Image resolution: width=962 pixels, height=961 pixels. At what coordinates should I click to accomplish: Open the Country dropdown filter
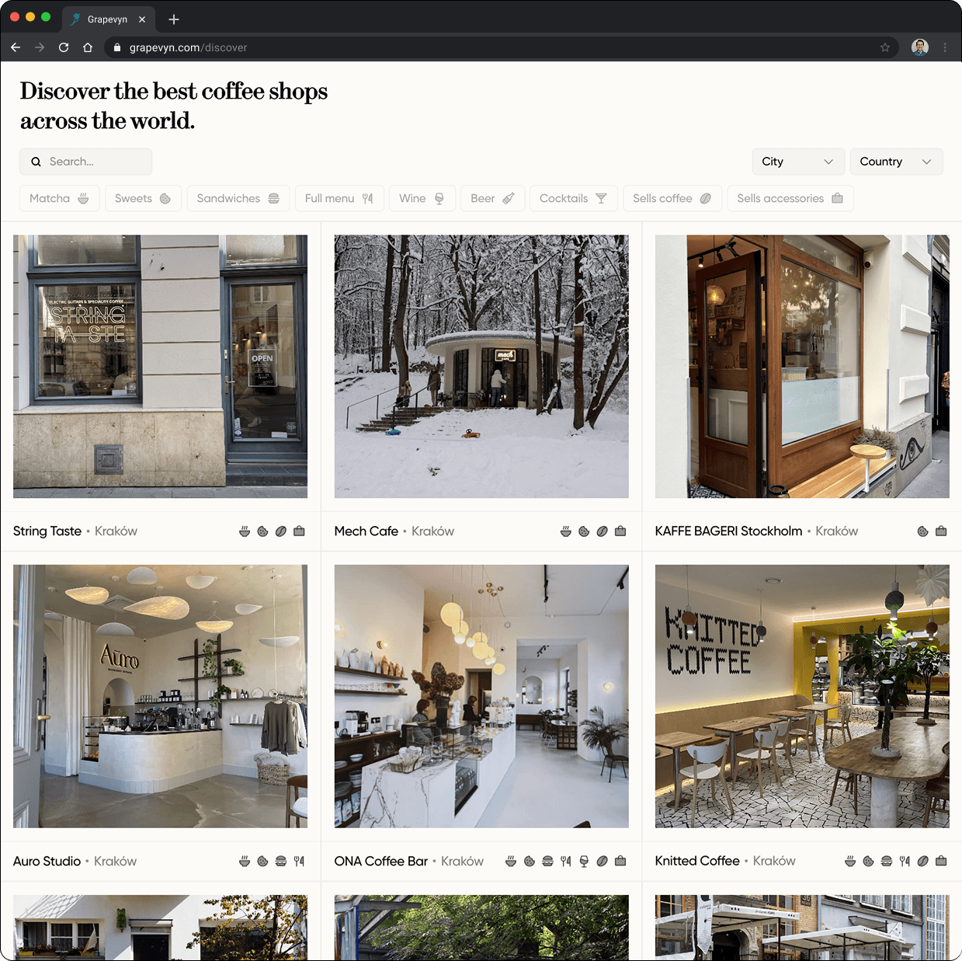[x=896, y=162]
